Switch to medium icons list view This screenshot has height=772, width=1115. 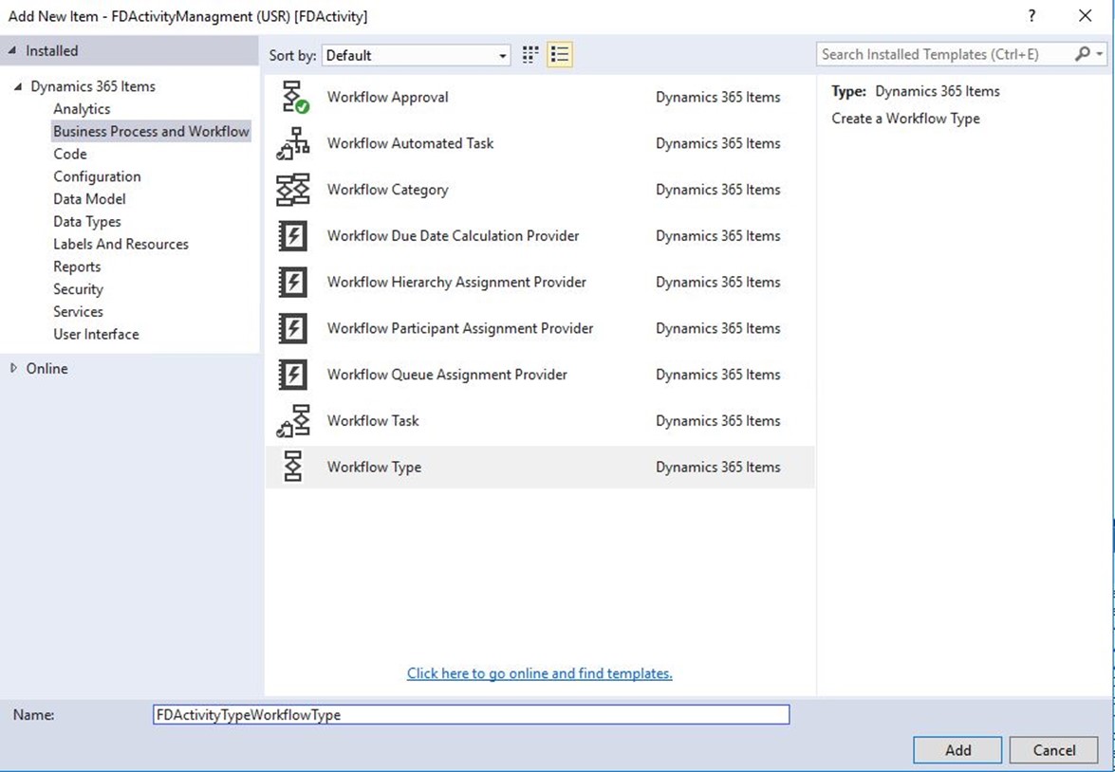pyautogui.click(x=560, y=55)
